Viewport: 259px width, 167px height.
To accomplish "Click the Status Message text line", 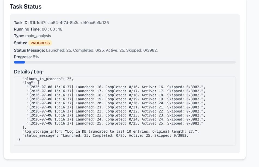I will click(x=86, y=50).
